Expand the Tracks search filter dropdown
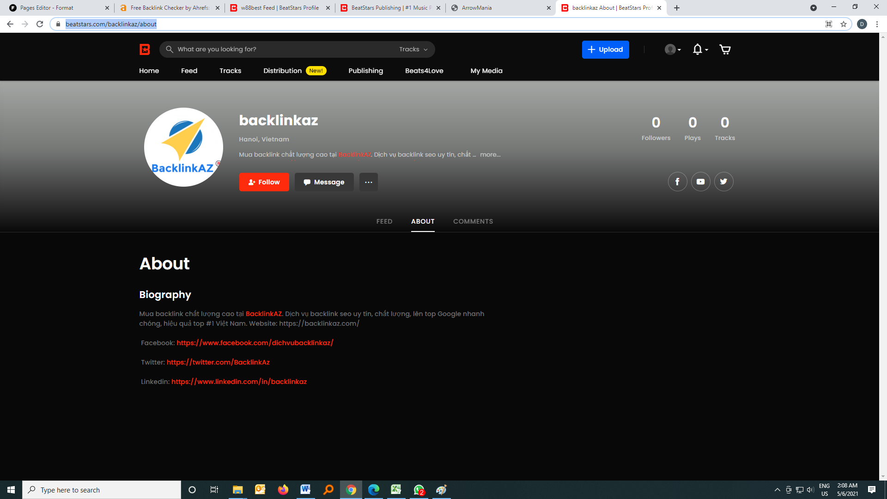Viewport: 887px width, 499px height. click(x=413, y=49)
